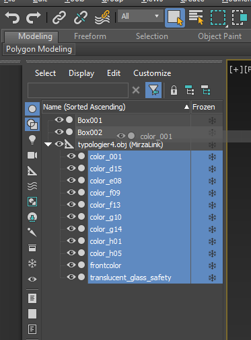This screenshot has width=251, height=340.
Task: Toggle Display Hidden Objects eye filter
Action: coord(32,279)
